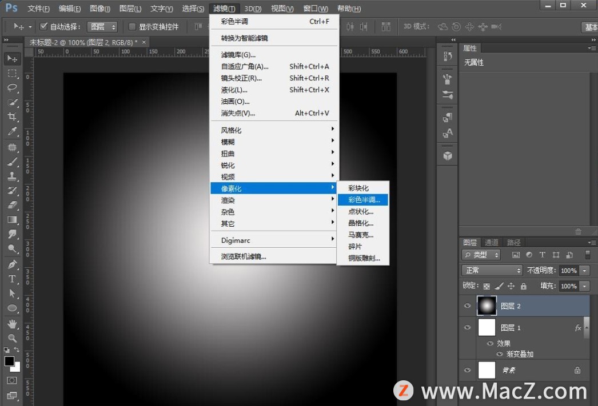Viewport: 598px width, 406px height.
Task: Open the 属性 panel options menu
Action: coord(592,49)
